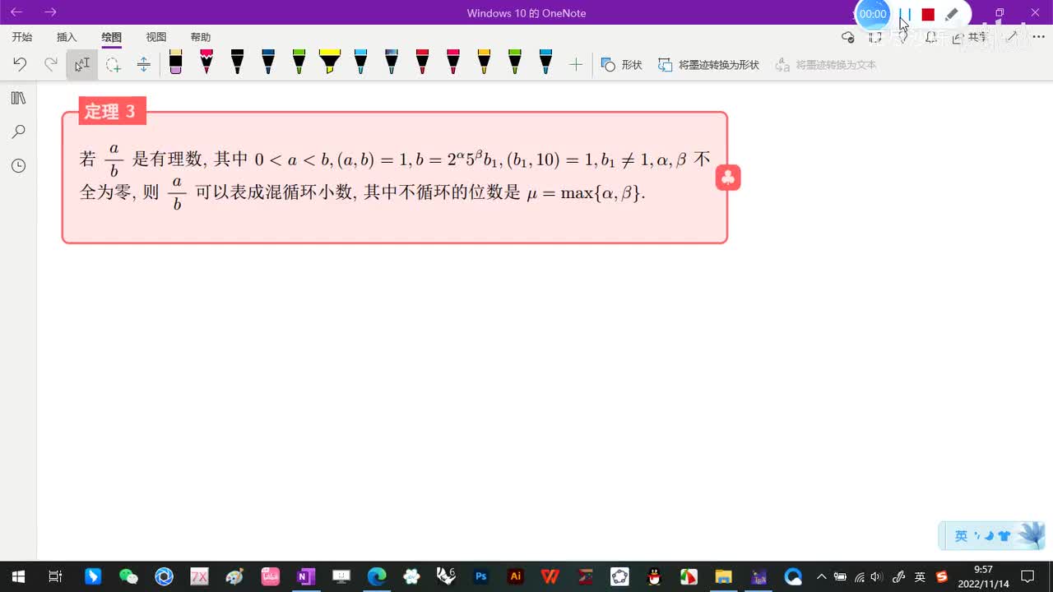Show hidden system tray icons

[x=821, y=576]
